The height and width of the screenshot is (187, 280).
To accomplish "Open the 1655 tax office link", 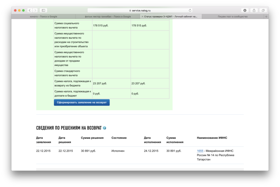I will 200,151.
